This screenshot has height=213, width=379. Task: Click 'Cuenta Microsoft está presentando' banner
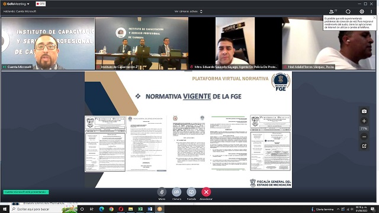tap(26, 192)
